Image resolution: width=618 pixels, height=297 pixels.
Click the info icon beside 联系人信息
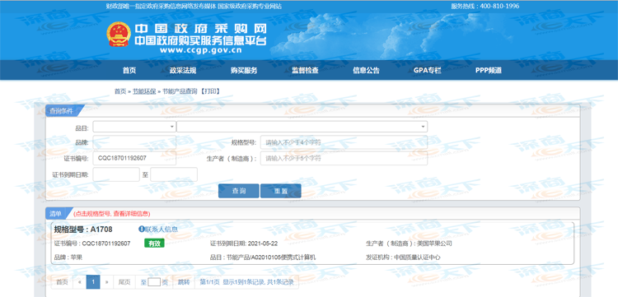coord(141,229)
